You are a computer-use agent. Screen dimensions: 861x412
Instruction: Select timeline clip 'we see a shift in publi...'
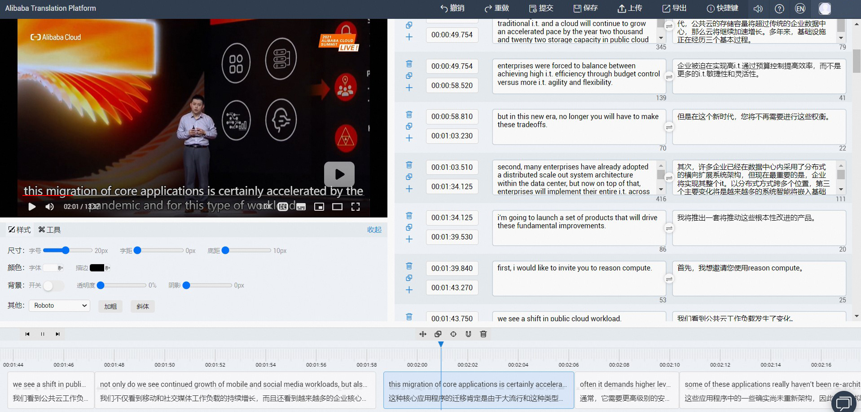[x=51, y=390]
